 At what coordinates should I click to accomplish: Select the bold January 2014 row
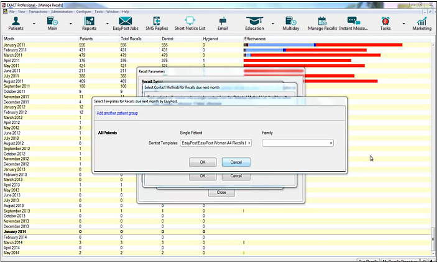click(217, 232)
